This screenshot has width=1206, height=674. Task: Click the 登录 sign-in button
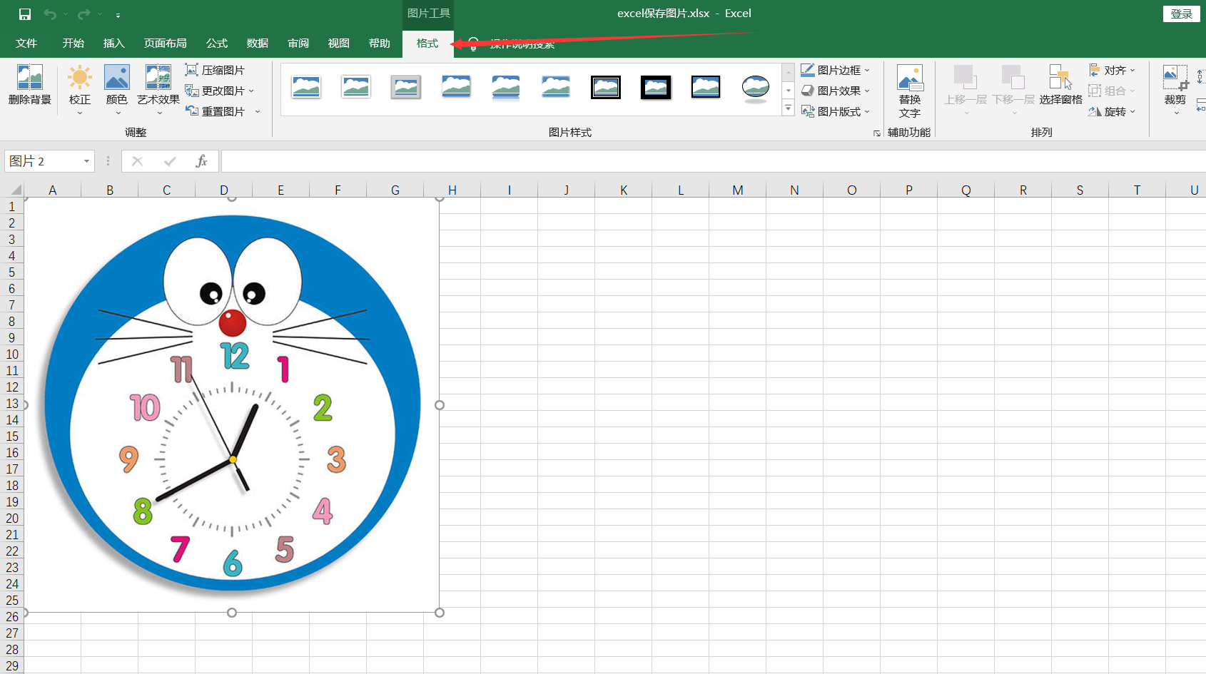pyautogui.click(x=1182, y=14)
